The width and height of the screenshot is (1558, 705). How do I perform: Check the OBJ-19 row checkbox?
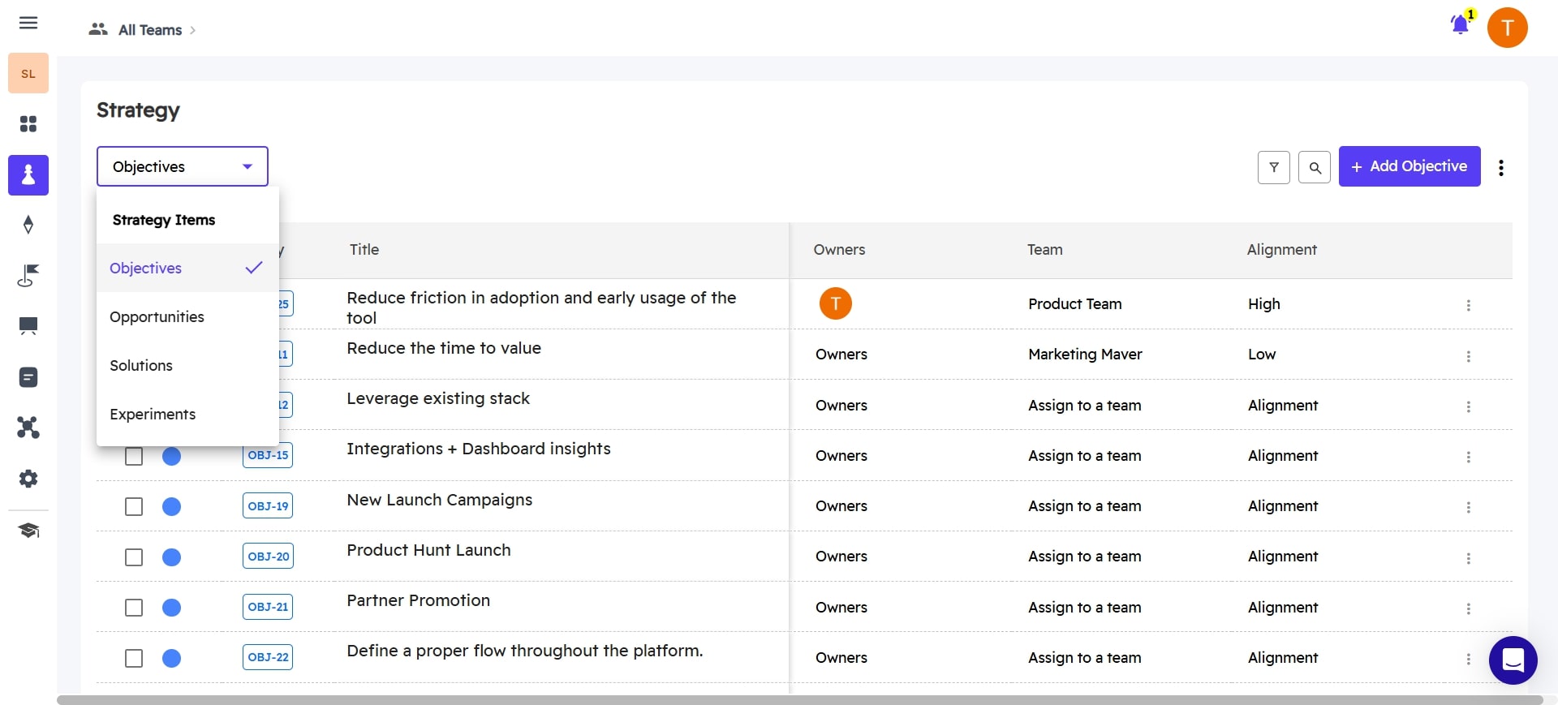point(134,506)
